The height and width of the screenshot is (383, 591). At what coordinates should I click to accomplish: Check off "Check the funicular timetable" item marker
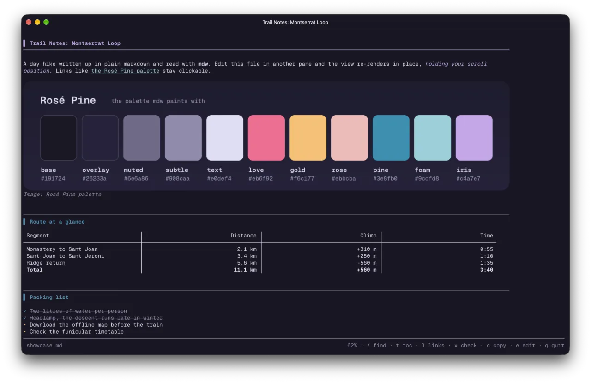click(25, 332)
